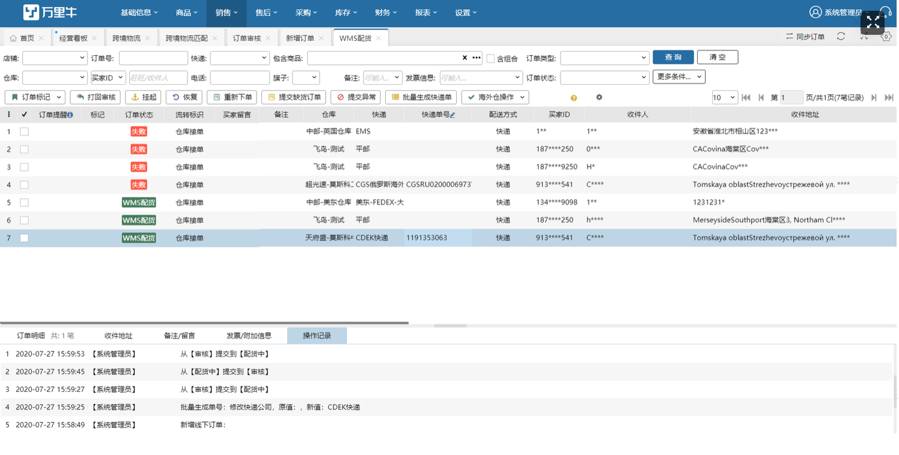Toggle select-all checkmark in table header

[x=24, y=114]
